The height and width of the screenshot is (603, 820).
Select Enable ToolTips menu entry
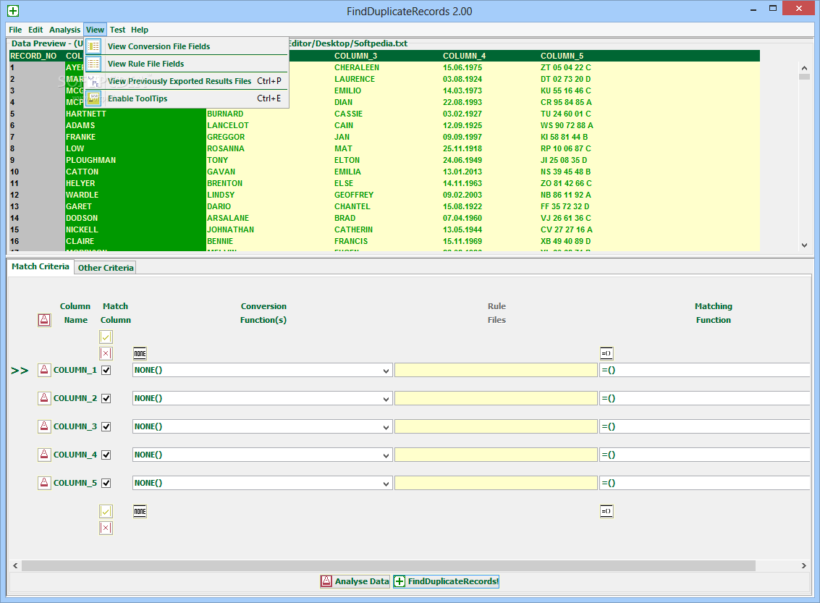pos(187,98)
